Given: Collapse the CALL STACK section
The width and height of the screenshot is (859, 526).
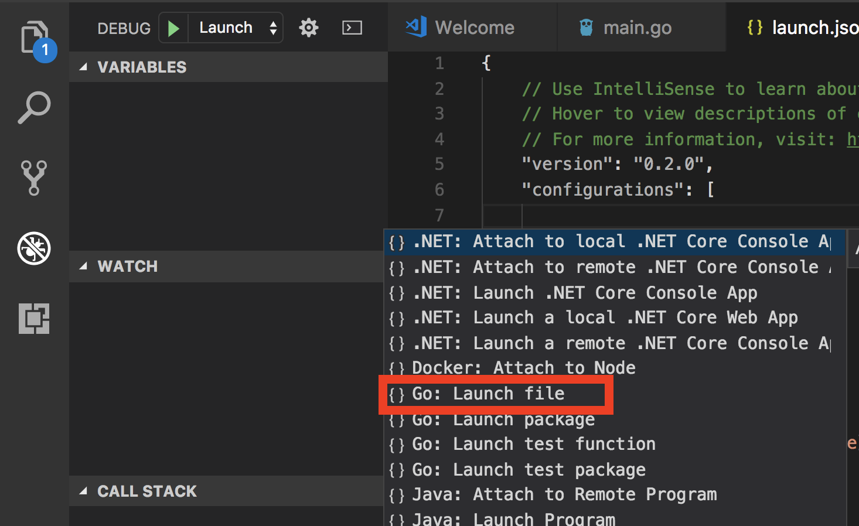Looking at the screenshot, I should coord(226,491).
